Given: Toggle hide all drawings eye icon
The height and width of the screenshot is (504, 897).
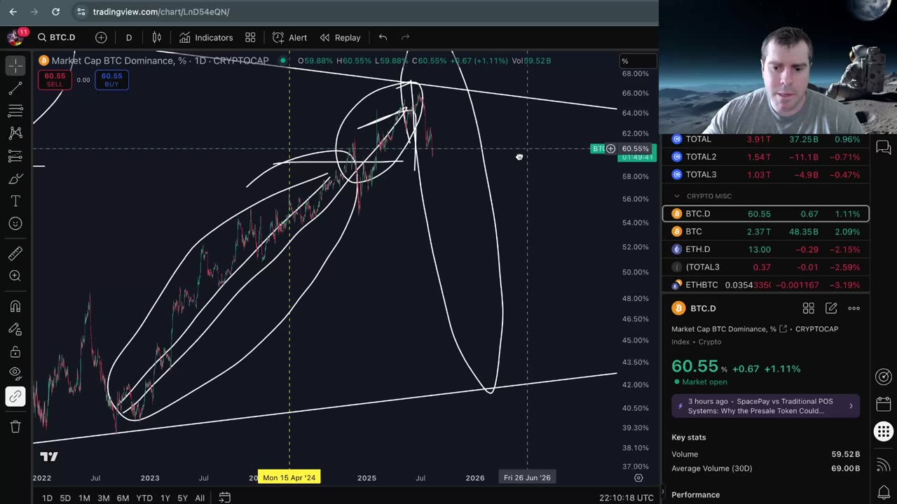Looking at the screenshot, I should pyautogui.click(x=15, y=374).
